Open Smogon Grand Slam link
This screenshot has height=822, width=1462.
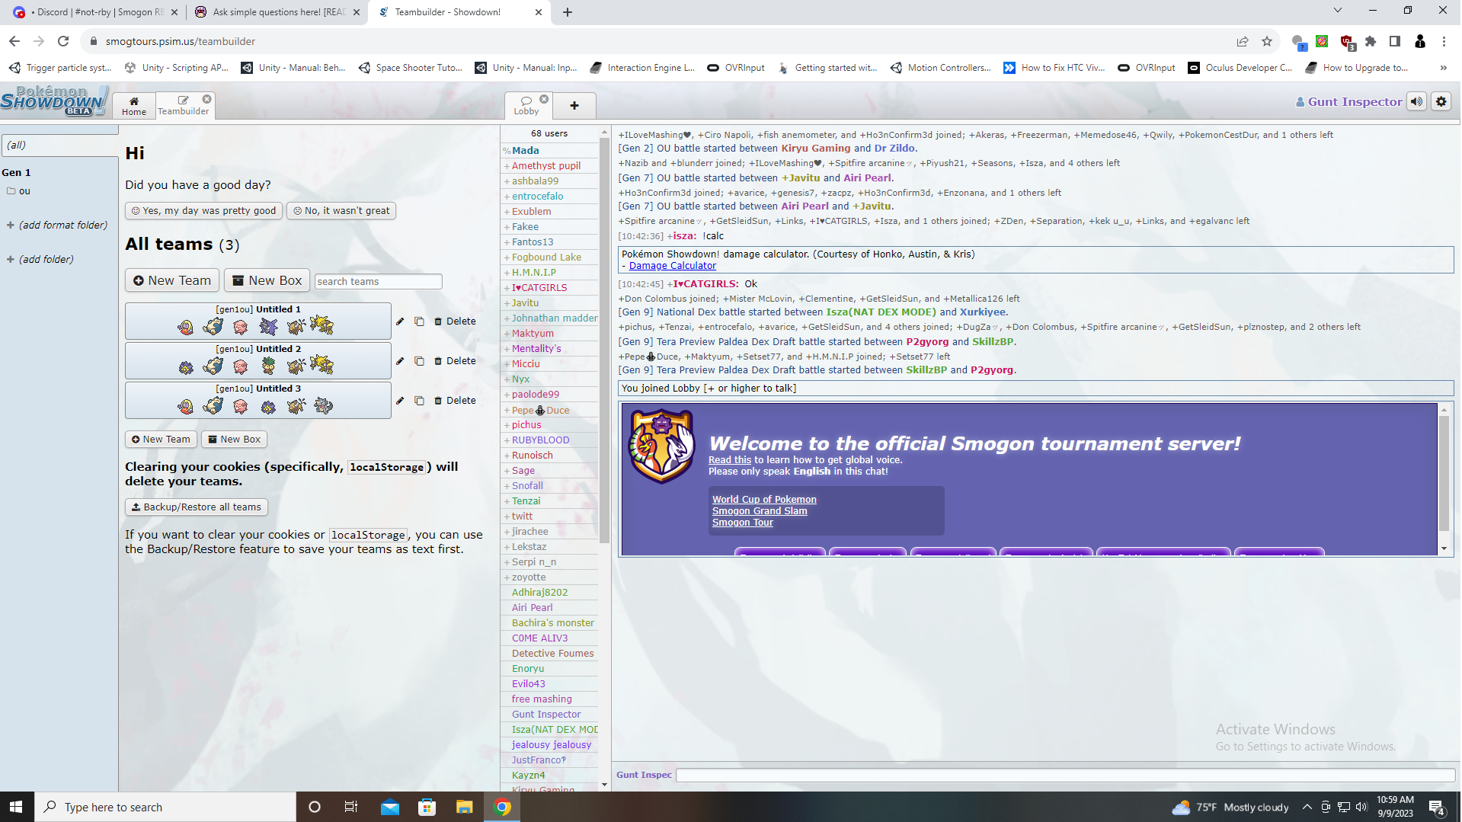[760, 511]
